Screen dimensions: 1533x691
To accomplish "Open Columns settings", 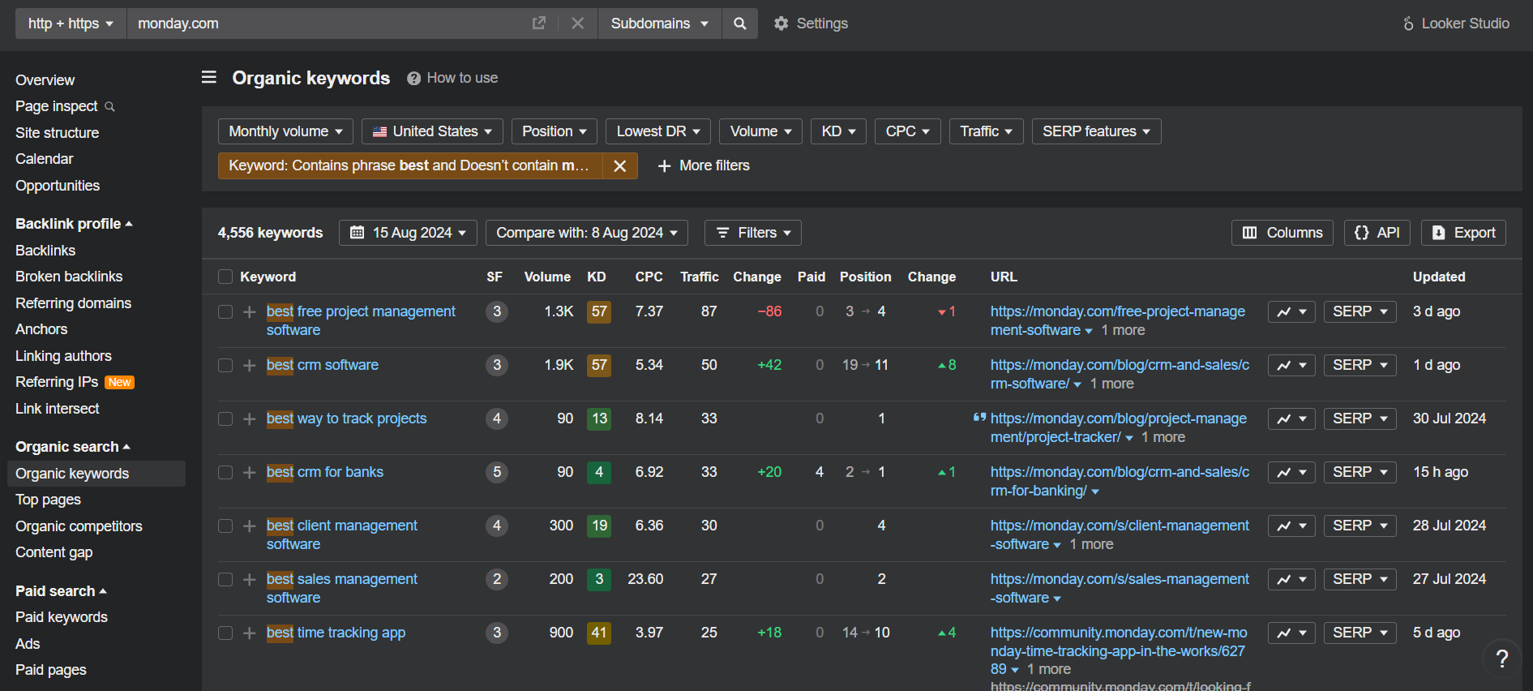I will click(1282, 233).
